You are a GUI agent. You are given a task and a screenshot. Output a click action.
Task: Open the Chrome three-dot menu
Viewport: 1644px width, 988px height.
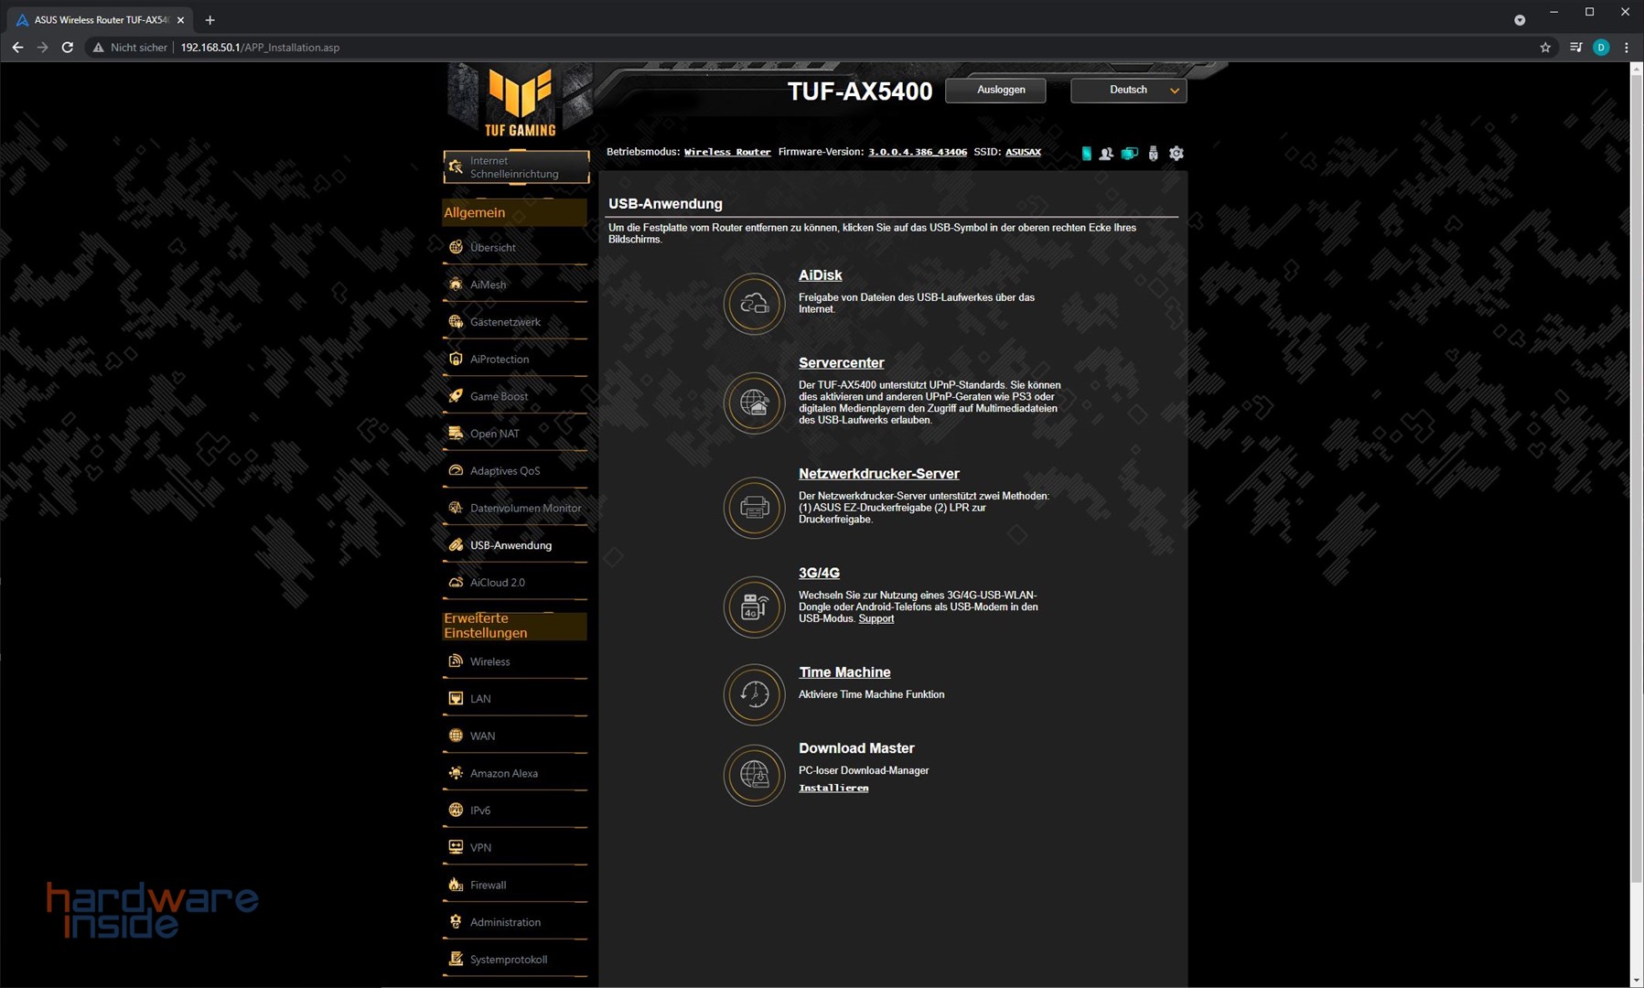[1626, 48]
